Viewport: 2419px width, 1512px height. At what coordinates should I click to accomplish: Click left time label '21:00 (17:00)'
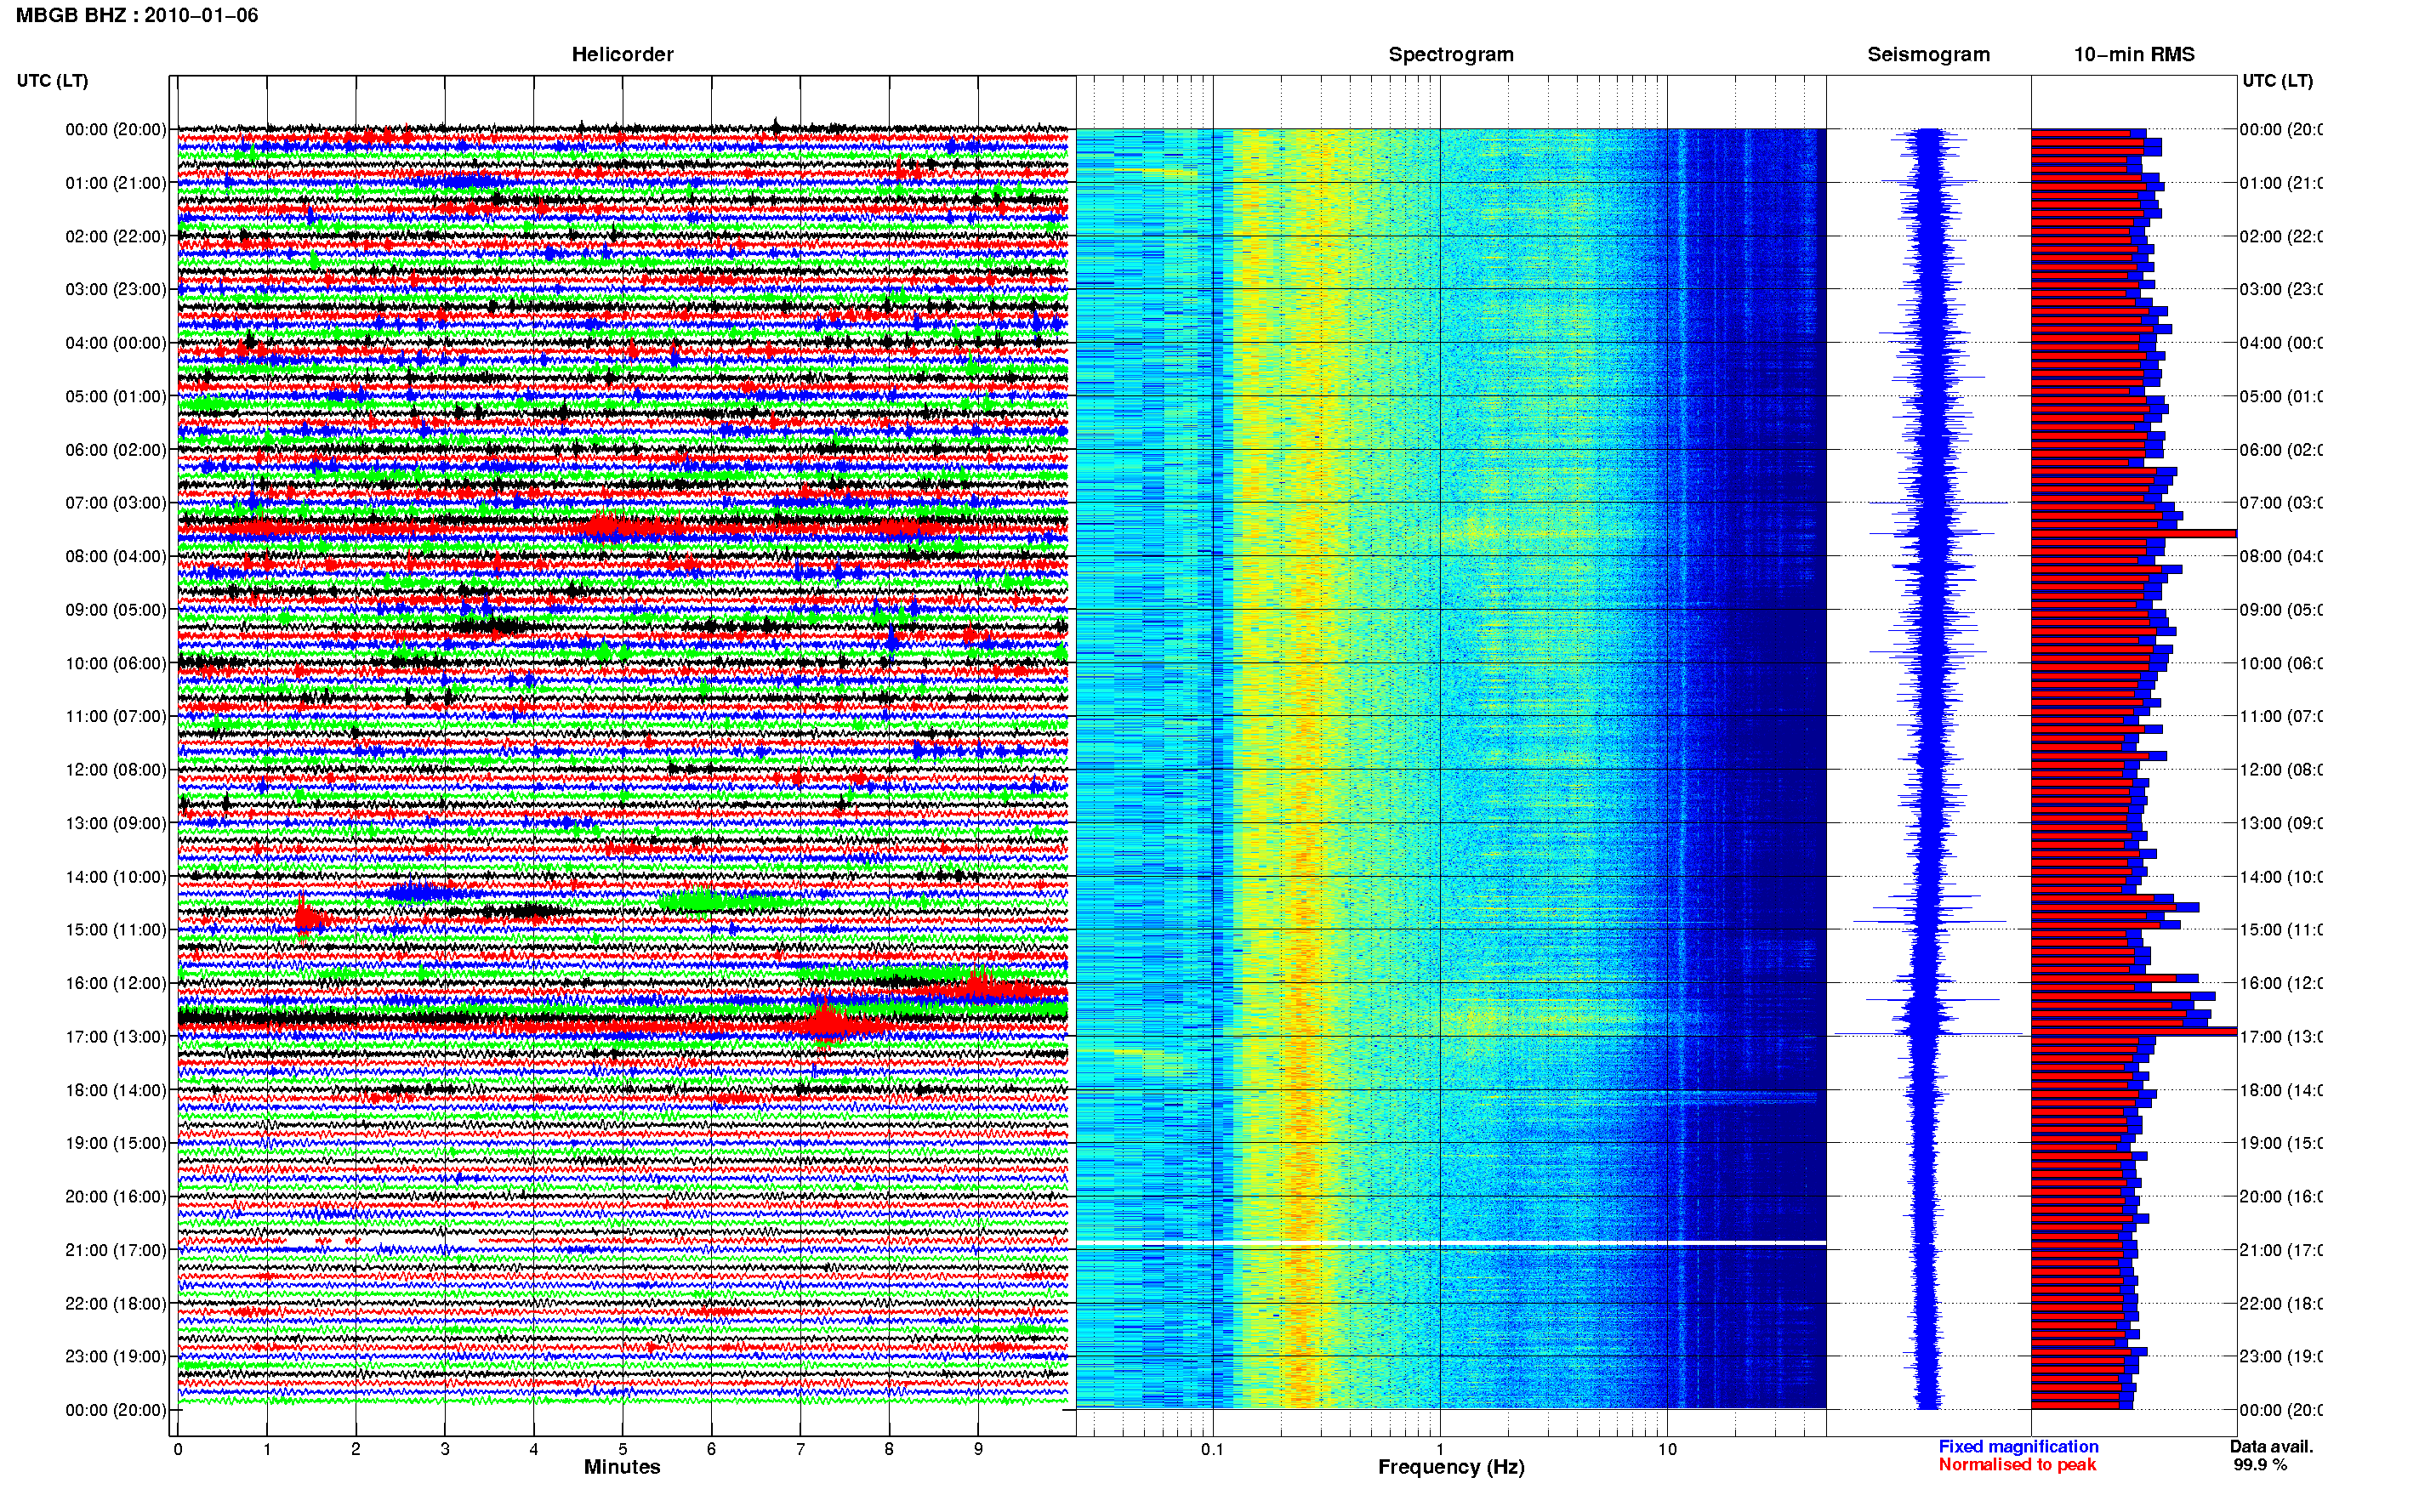click(x=116, y=1250)
